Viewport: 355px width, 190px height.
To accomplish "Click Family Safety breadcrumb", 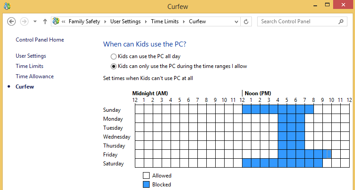I will pos(84,21).
